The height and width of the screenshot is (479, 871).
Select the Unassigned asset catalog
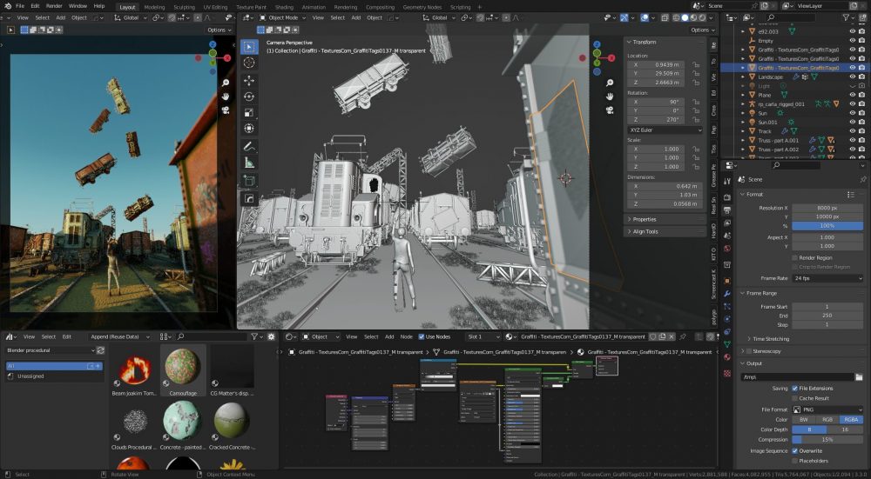[30, 376]
